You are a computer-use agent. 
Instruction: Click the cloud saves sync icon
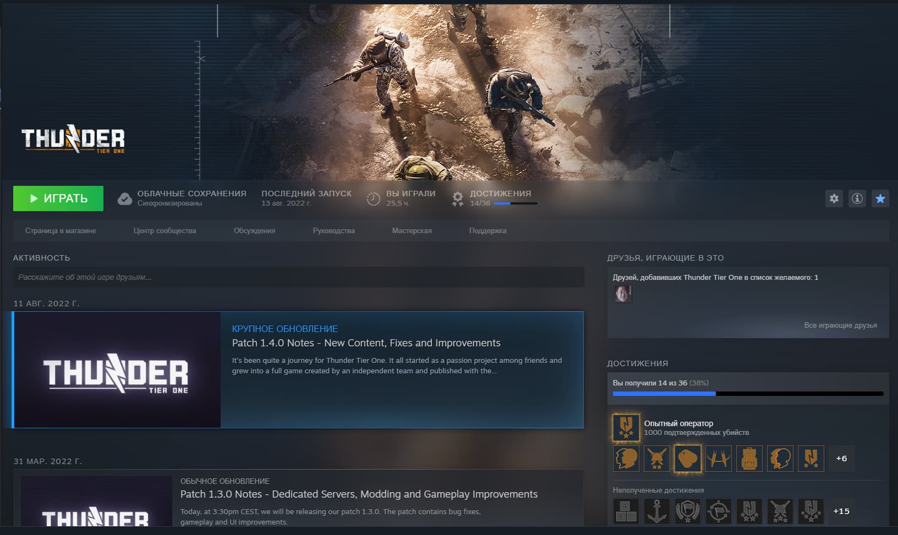125,198
